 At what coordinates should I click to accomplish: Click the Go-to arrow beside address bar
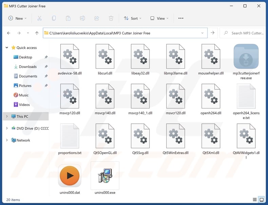212,33
